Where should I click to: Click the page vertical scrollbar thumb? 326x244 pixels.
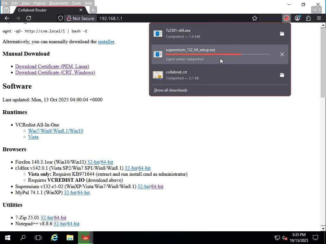coord(323,63)
